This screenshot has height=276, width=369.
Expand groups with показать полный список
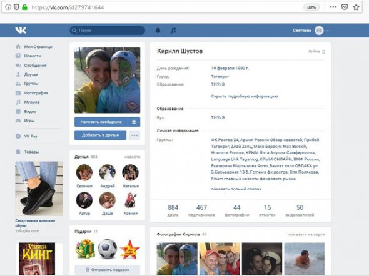coord(236,189)
